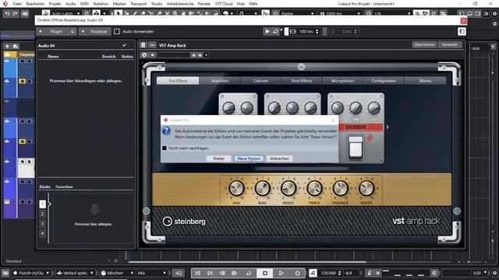Viewport: 499px width, 280px height.
Task: Click the PRESENCE knob on amplifier
Action: tap(340, 188)
